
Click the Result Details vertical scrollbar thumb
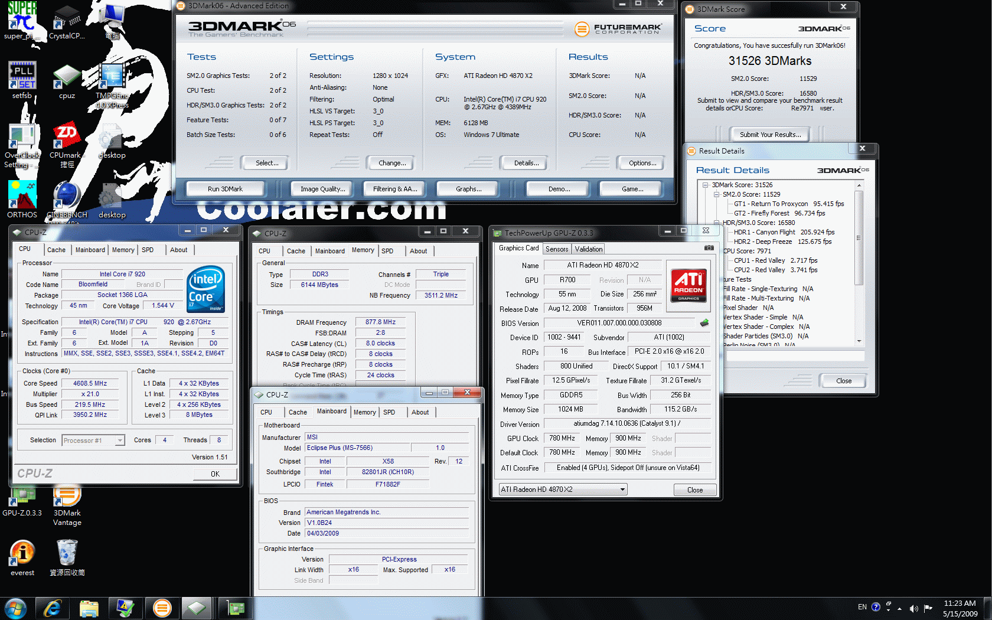pyautogui.click(x=859, y=237)
